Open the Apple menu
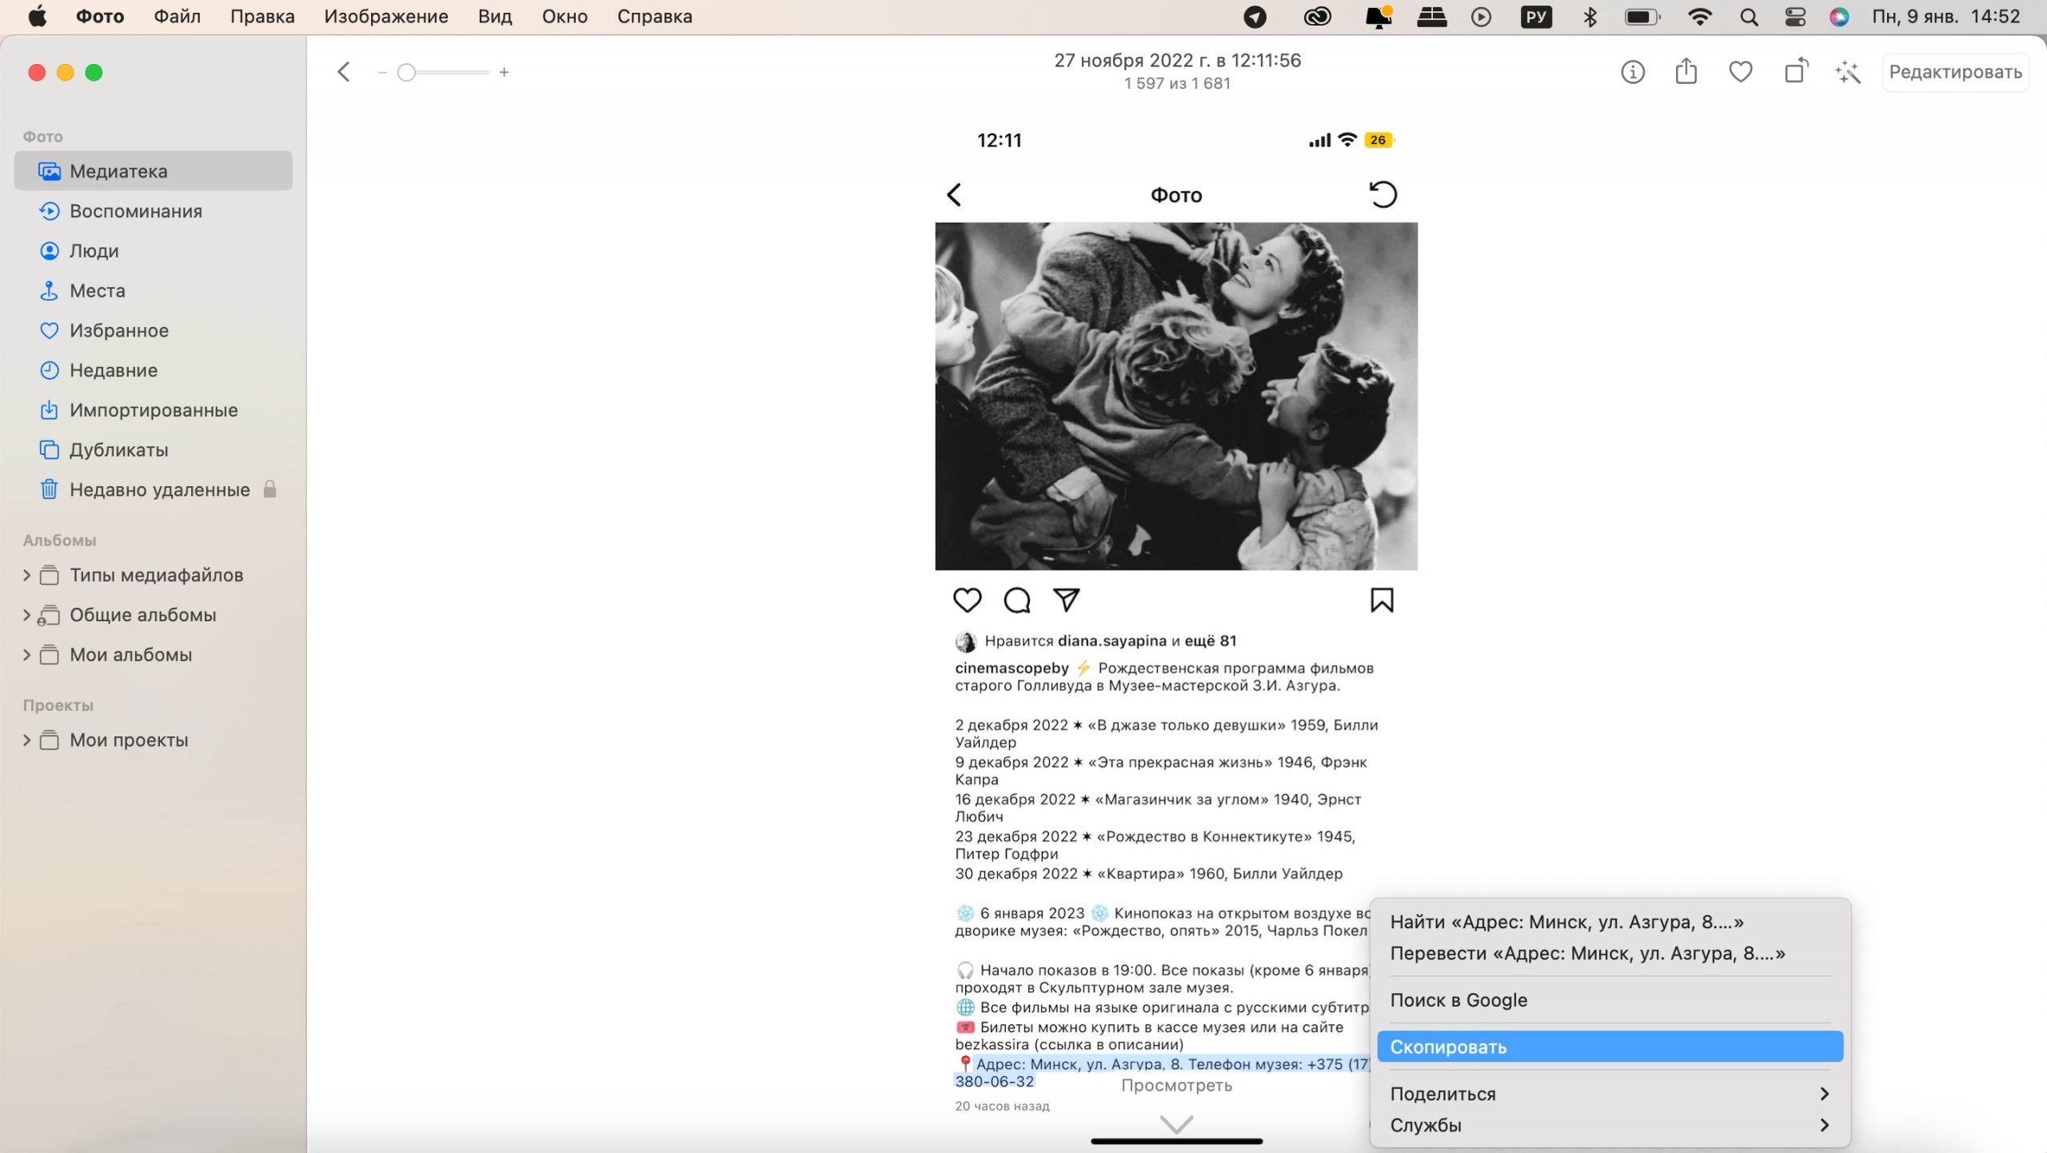Viewport: 2047px width, 1153px height. click(x=38, y=17)
